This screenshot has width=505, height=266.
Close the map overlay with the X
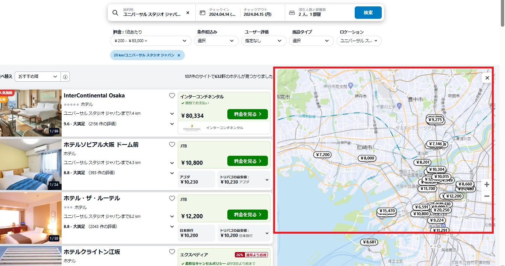click(x=487, y=78)
